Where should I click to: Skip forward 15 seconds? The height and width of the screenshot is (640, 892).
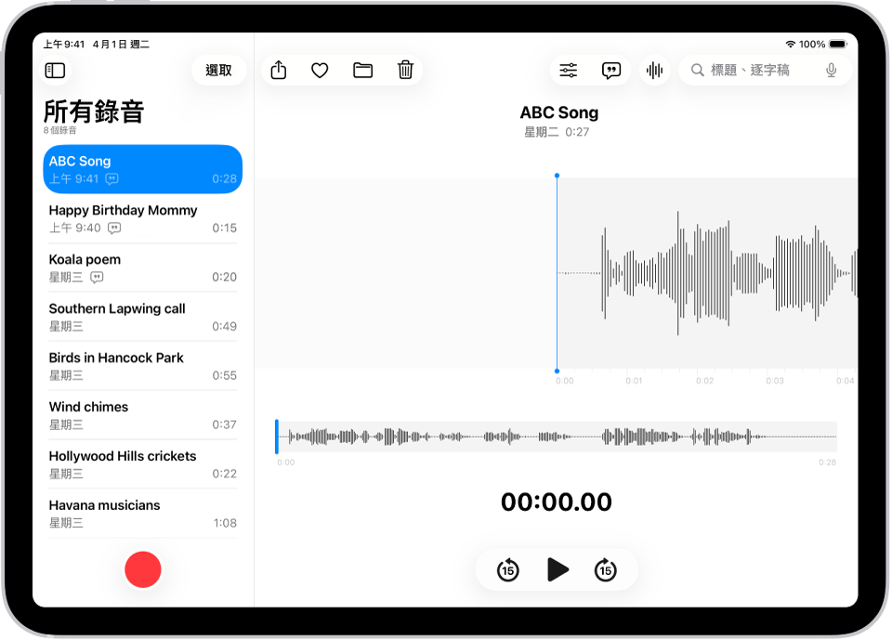[x=607, y=569]
